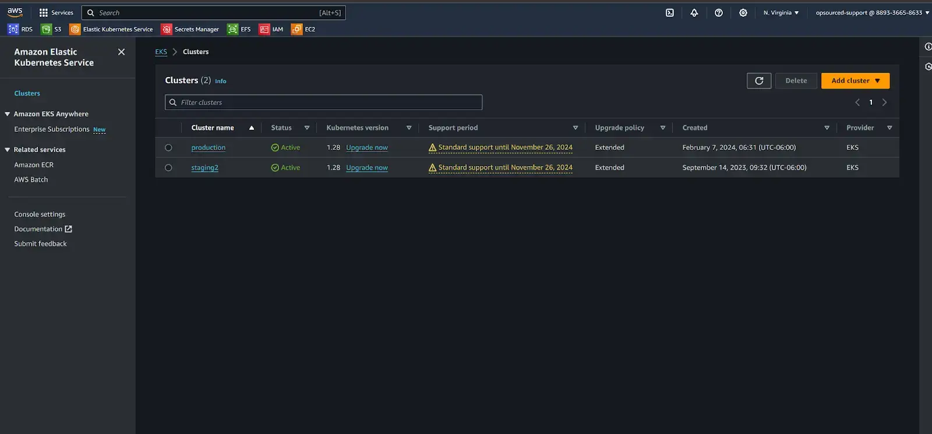Open the S3 shortcut in favorites bar
Screen dimensions: 932x434
[51, 29]
